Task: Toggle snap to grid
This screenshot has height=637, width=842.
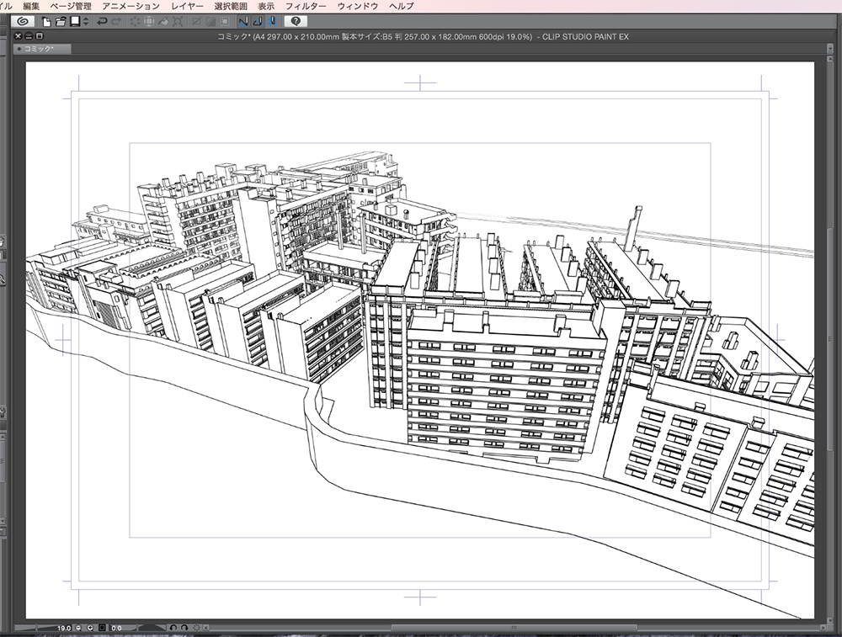Action: pyautogui.click(x=272, y=21)
